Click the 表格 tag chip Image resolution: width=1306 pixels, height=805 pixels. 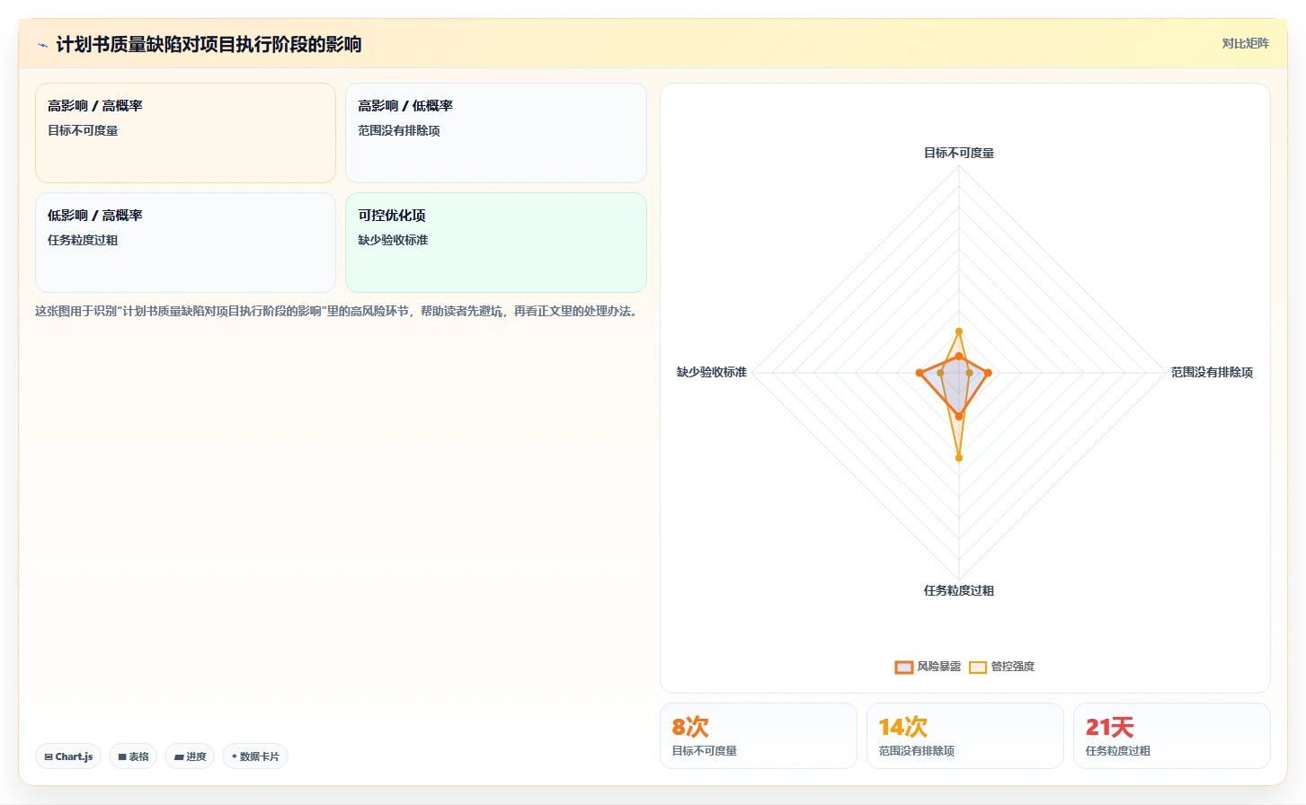coord(133,756)
